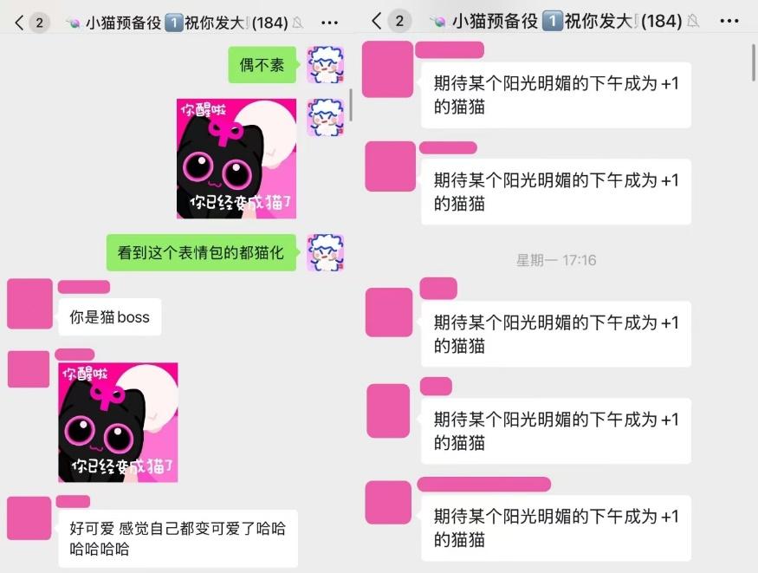Click the scrollbar in the right chat
Viewport: 758px width, 573px height.
(753, 63)
